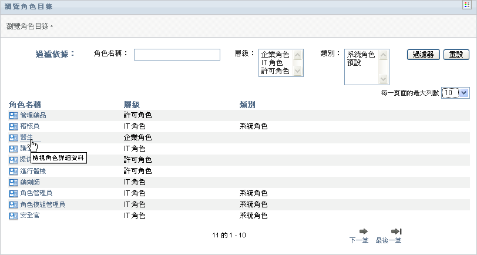Viewport: 477px width, 255px height.
Task: Choose 預設 in the category list
Action: [354, 62]
